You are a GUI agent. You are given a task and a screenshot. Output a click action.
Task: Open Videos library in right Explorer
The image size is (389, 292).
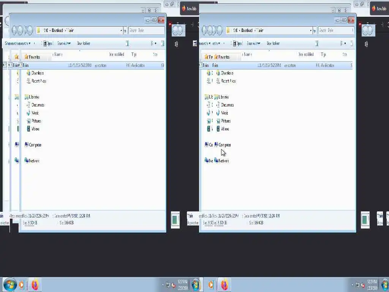223,129
